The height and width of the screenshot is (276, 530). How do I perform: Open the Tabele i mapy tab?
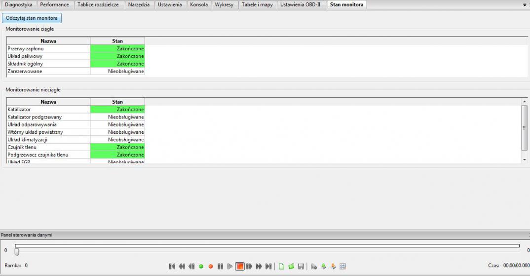(x=257, y=5)
